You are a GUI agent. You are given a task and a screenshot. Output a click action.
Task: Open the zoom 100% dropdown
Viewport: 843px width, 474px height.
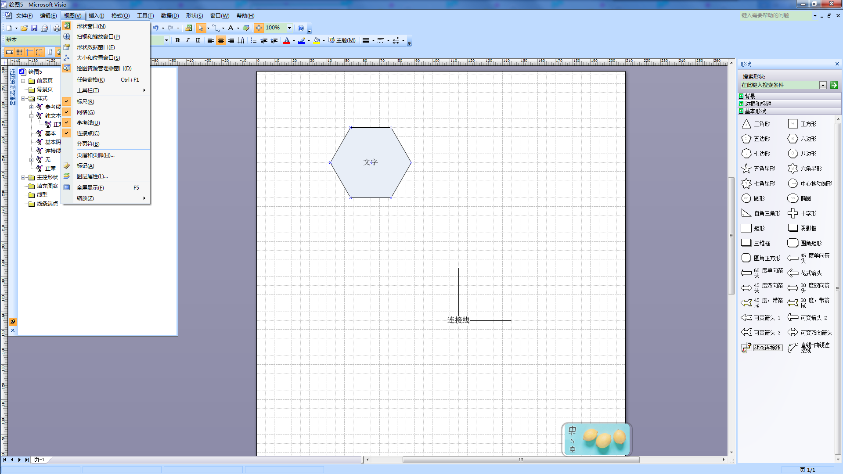(x=289, y=28)
